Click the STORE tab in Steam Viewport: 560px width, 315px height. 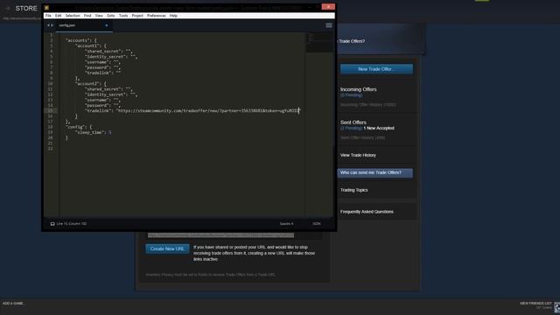[x=26, y=8]
